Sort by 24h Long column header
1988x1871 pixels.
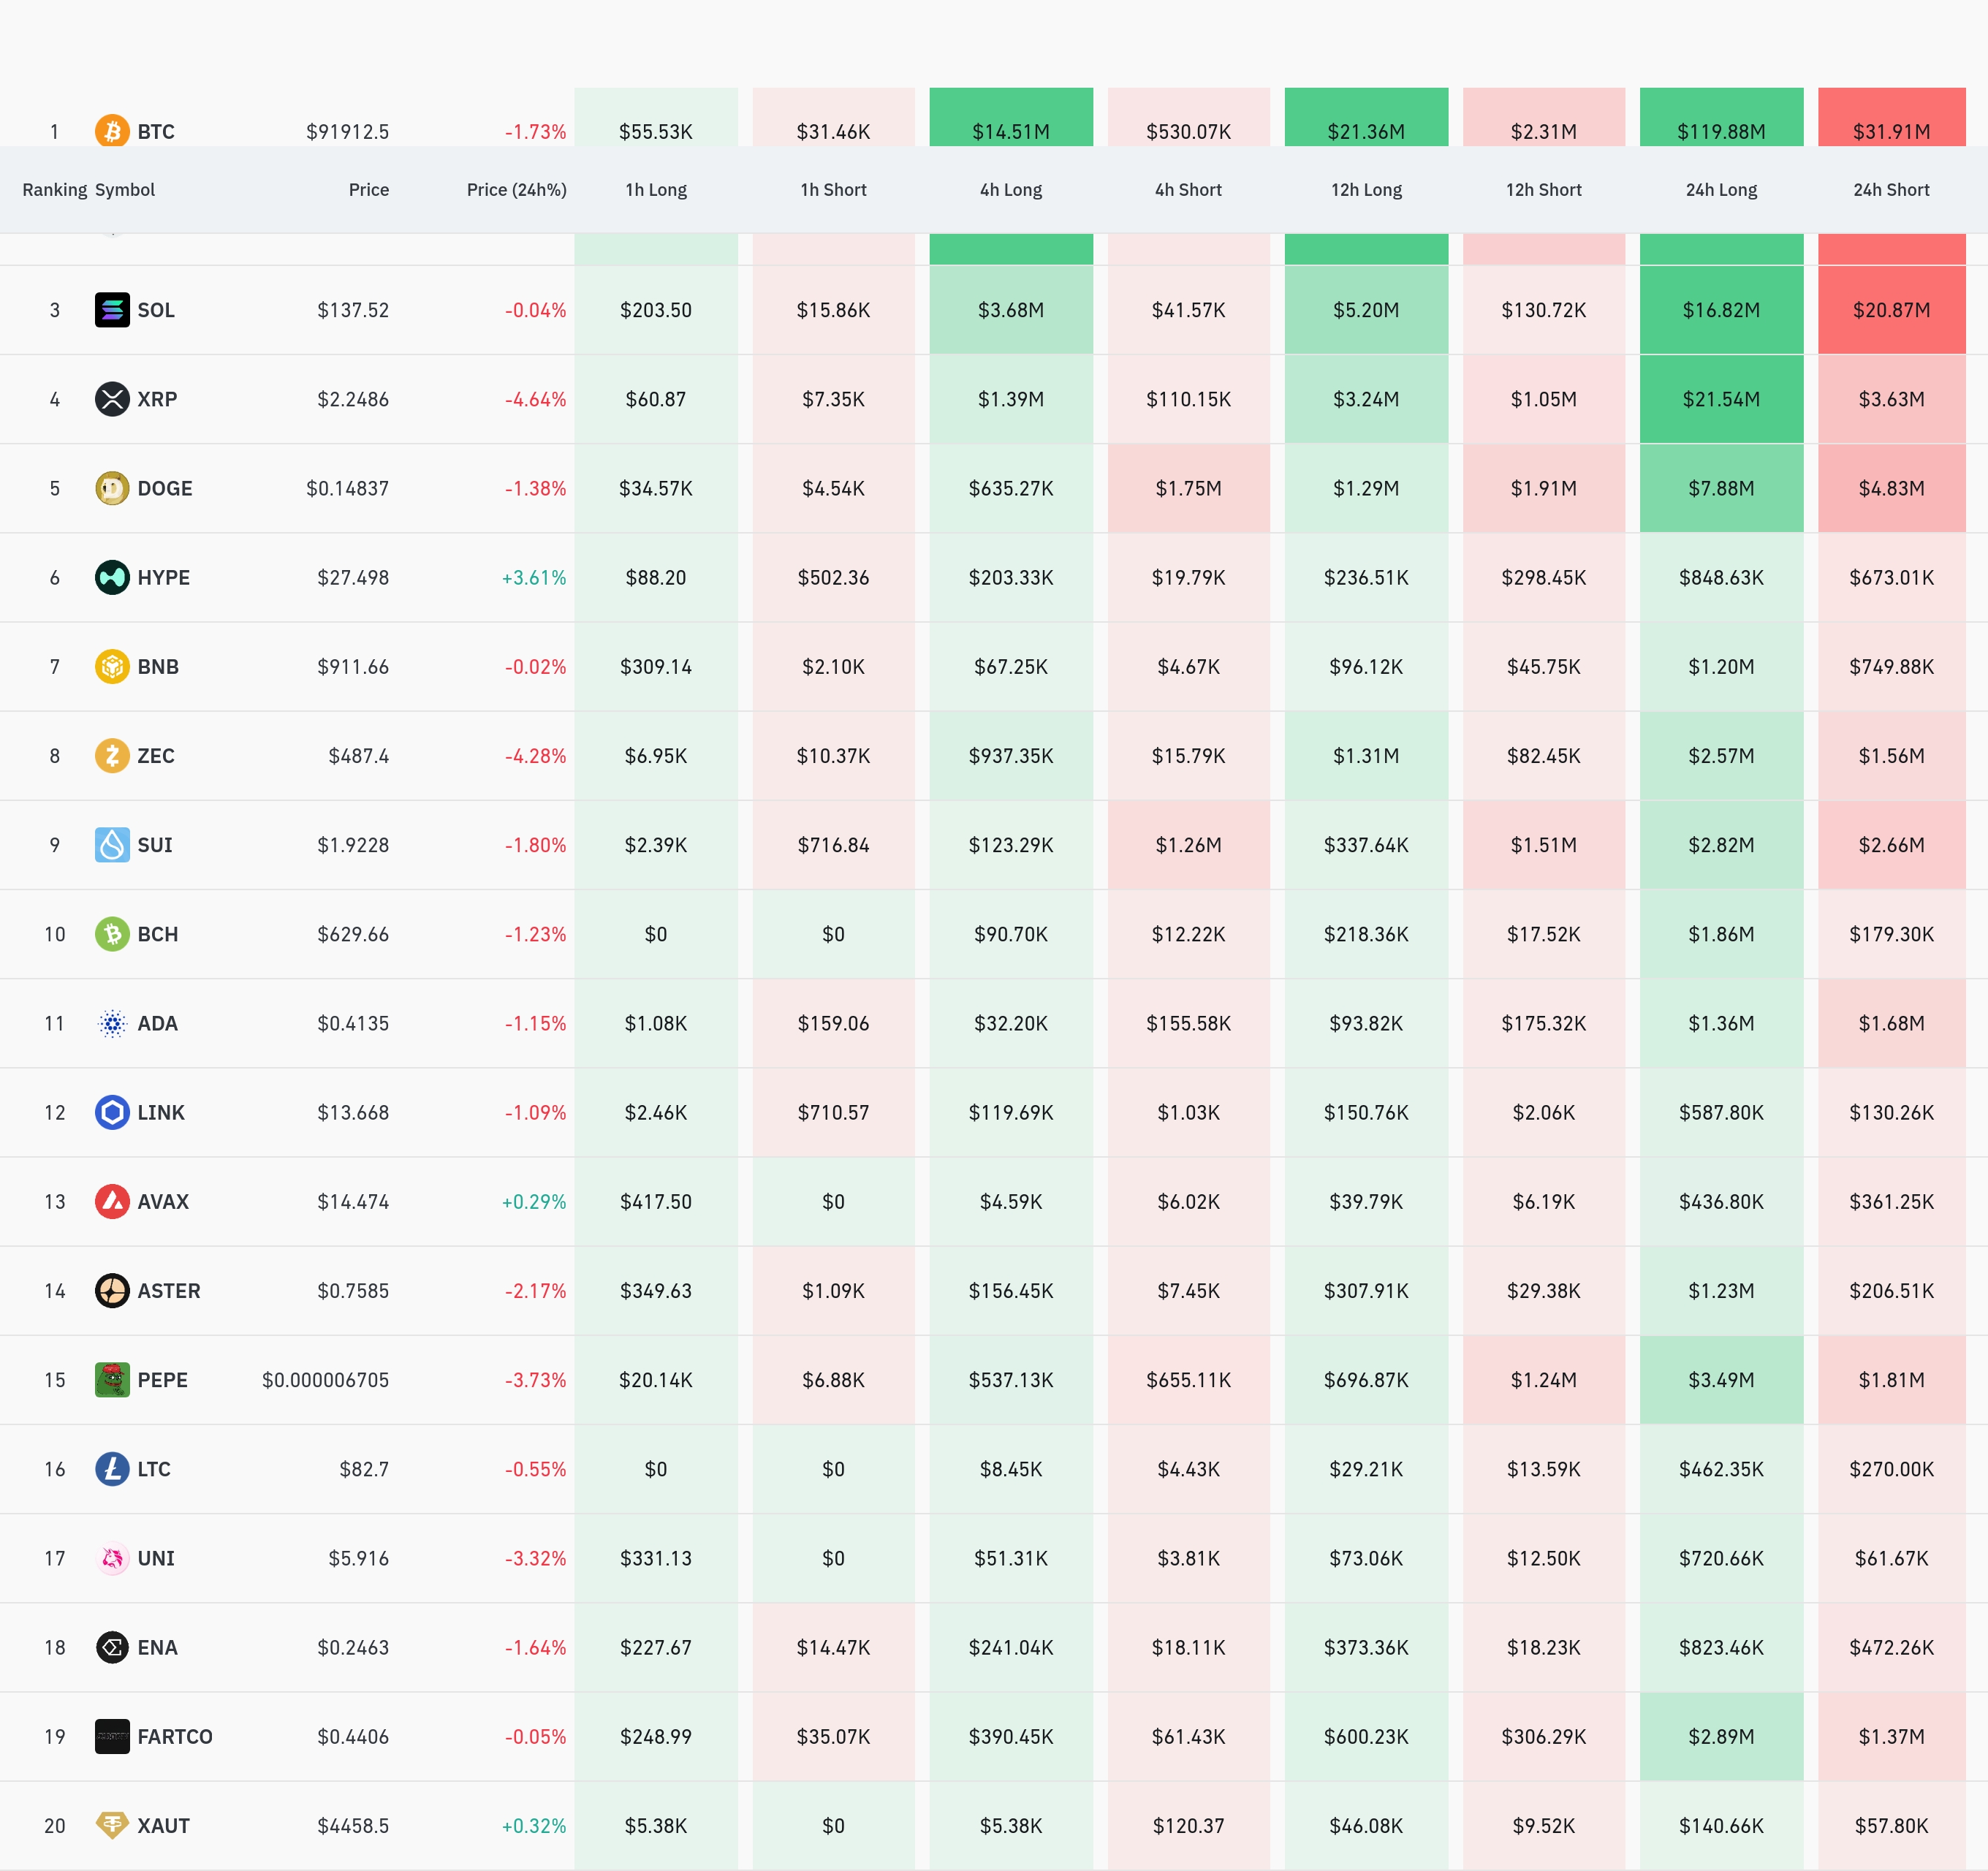pos(1721,190)
